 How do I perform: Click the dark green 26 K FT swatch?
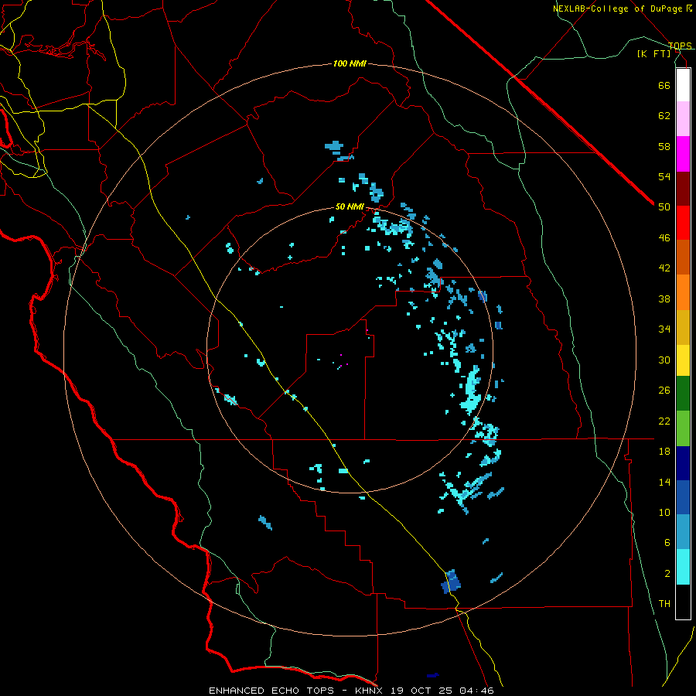pyautogui.click(x=683, y=394)
